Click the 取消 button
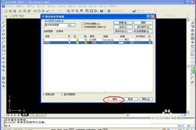The width and height of the screenshot is (196, 130). tap(130, 99)
